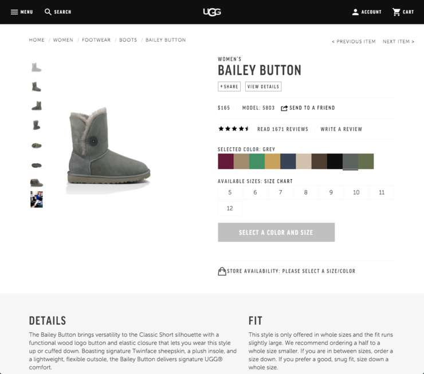The height and width of the screenshot is (374, 424).
Task: Click the store availability bag icon
Action: pyautogui.click(x=222, y=271)
